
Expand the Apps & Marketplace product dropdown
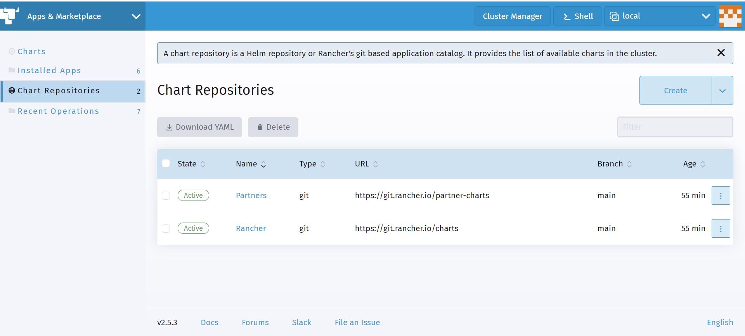click(136, 16)
